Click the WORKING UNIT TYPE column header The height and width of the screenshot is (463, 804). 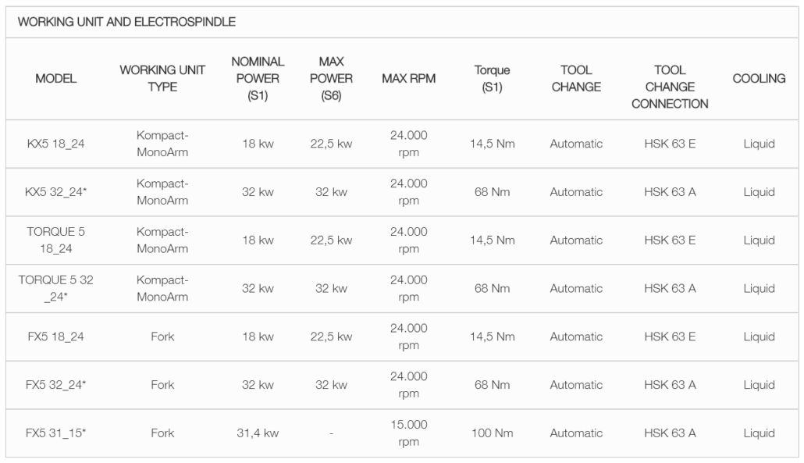pyautogui.click(x=162, y=78)
